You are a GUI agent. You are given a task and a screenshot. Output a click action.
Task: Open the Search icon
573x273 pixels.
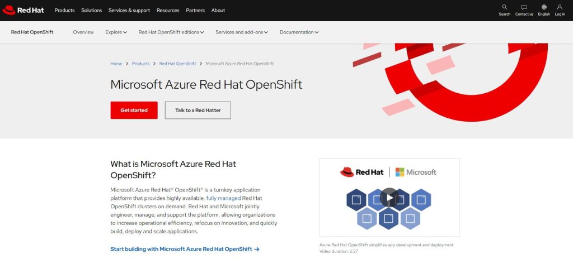(504, 7)
